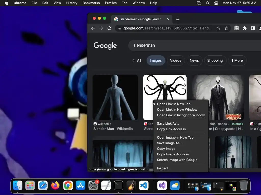Expand the More search filters dropdown
The image size is (261, 195).
(237, 60)
